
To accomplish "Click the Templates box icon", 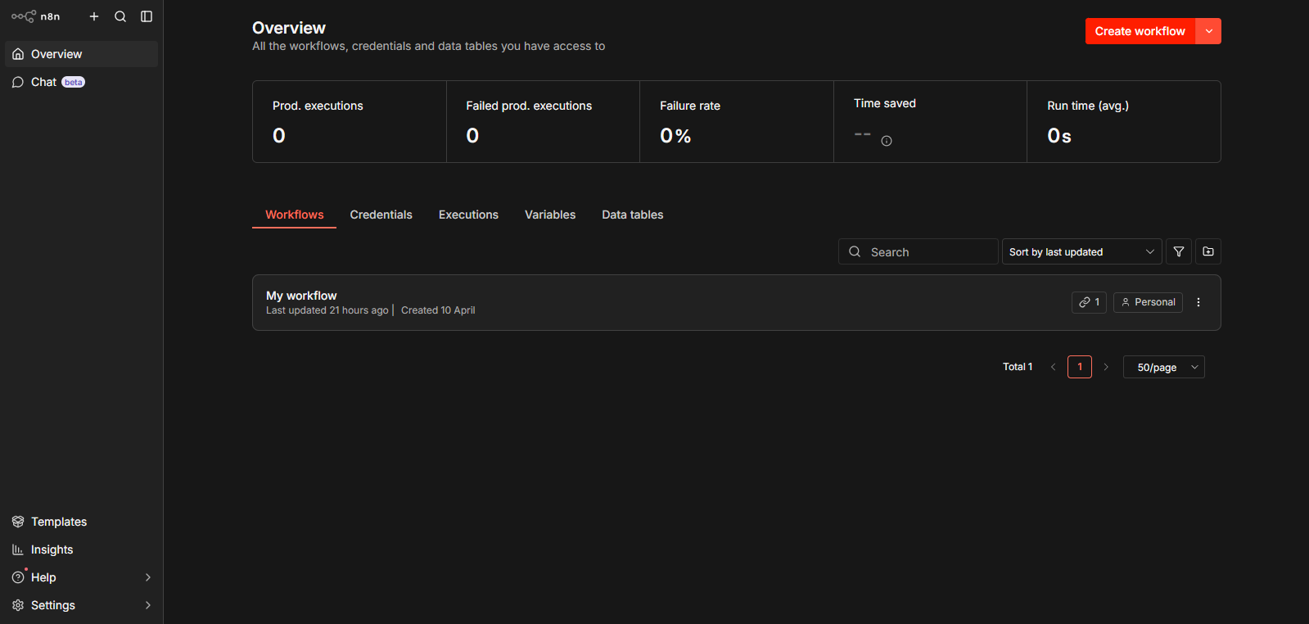I will click(x=18, y=522).
